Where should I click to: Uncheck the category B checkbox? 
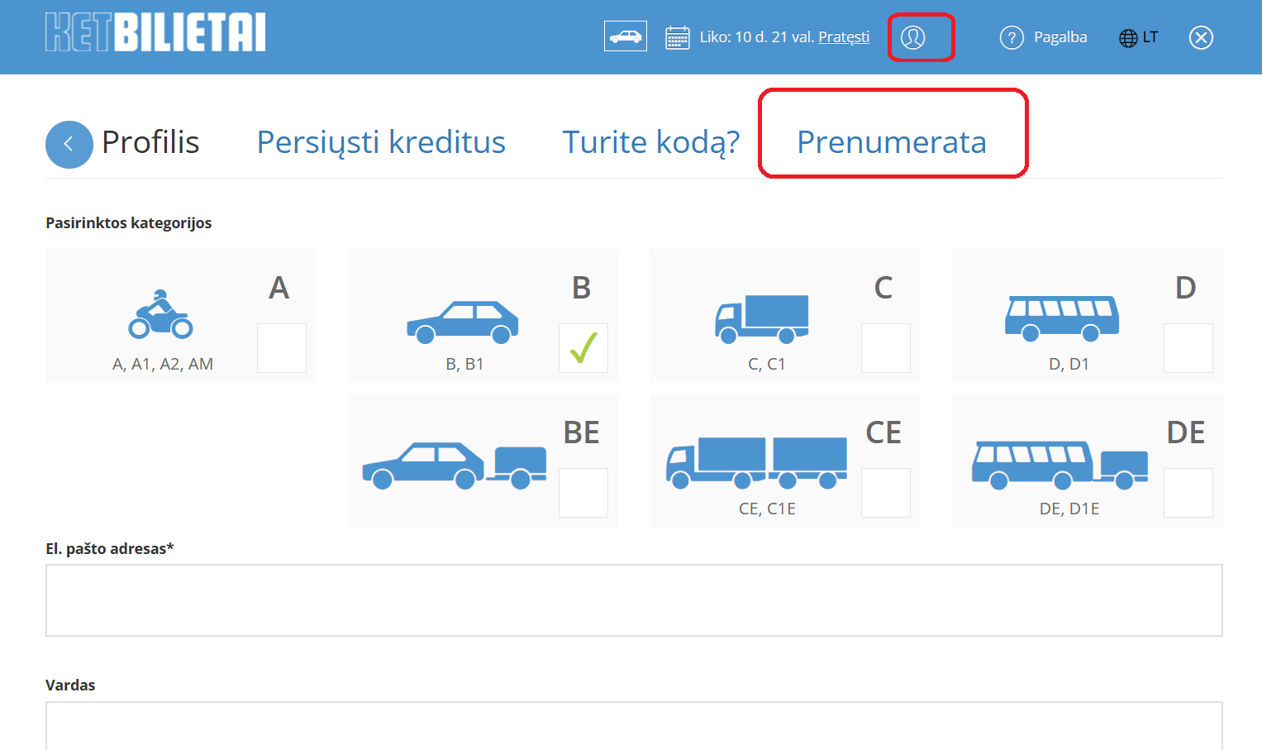(583, 348)
